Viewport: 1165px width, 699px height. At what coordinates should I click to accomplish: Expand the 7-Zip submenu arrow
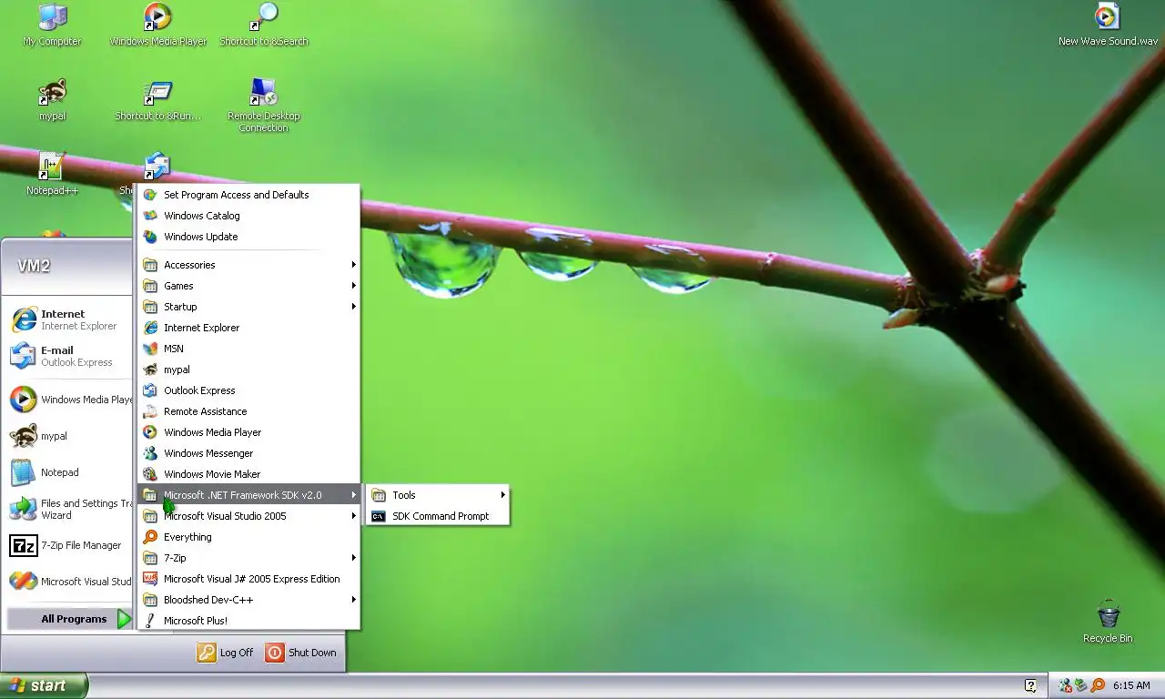pyautogui.click(x=353, y=558)
